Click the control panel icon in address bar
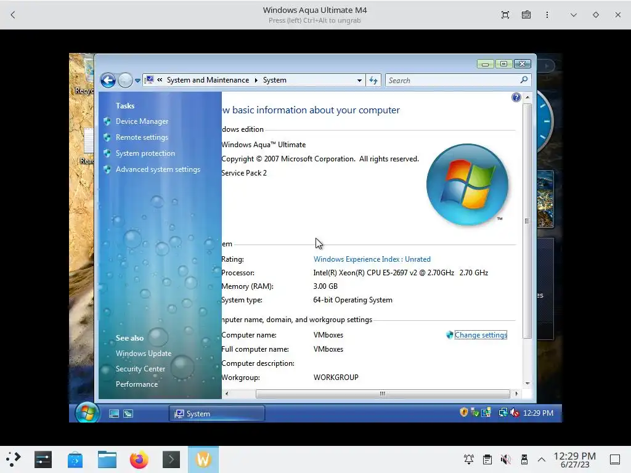Screen dimensions: 631x473 pyautogui.click(x=149, y=79)
